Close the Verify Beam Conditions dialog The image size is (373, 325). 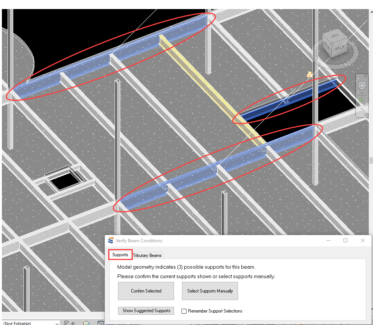coord(363,241)
